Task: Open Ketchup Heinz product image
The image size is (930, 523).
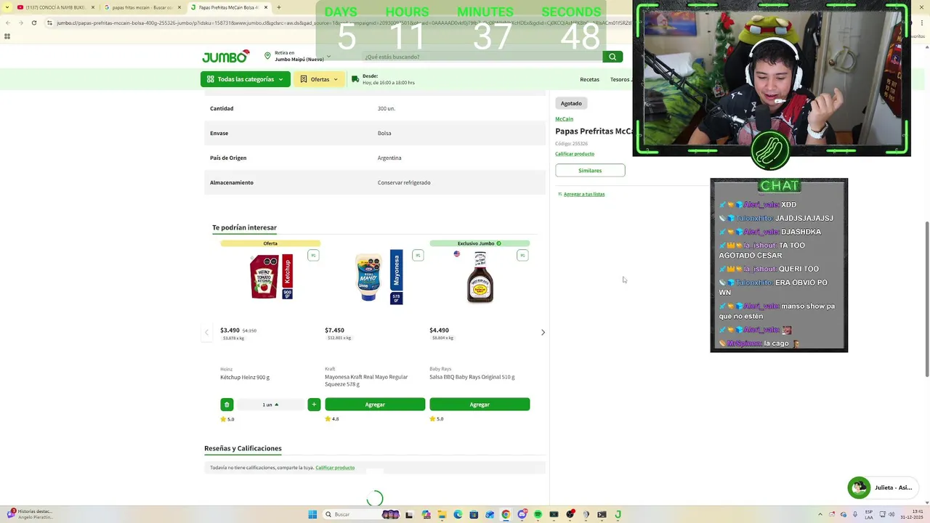Action: coord(270,276)
